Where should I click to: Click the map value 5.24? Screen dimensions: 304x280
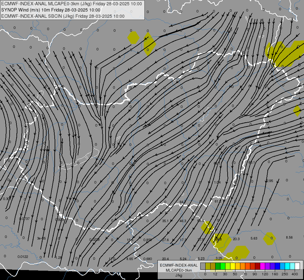[x=183, y=259]
